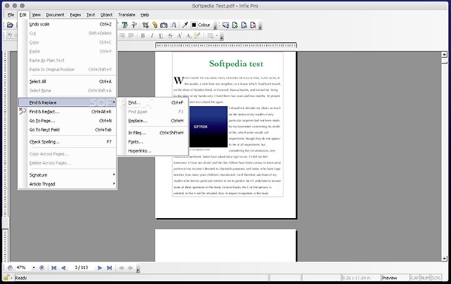Click the Softpedia test heading in document
The image size is (451, 284).
[x=236, y=64]
